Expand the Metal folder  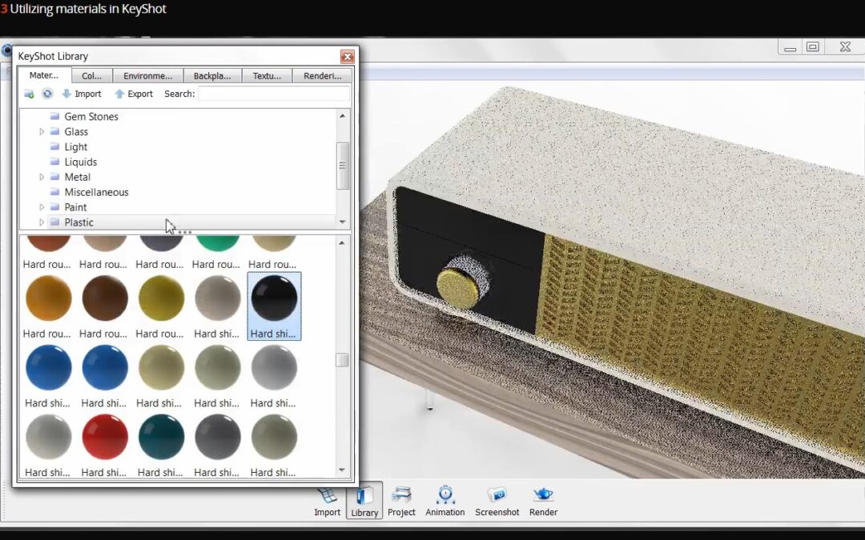pos(42,177)
